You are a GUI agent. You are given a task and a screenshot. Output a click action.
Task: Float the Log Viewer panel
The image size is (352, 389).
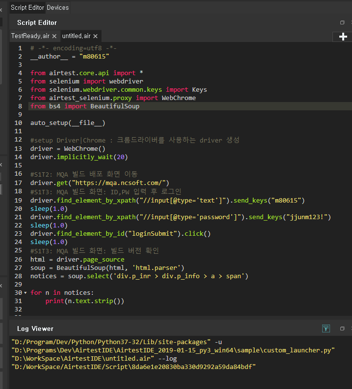342,328
